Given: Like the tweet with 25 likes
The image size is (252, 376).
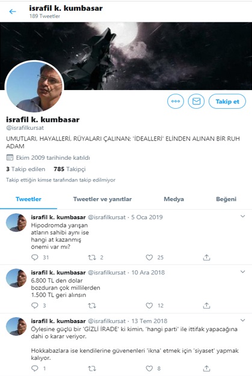Looking at the screenshot, I should point(149,257).
